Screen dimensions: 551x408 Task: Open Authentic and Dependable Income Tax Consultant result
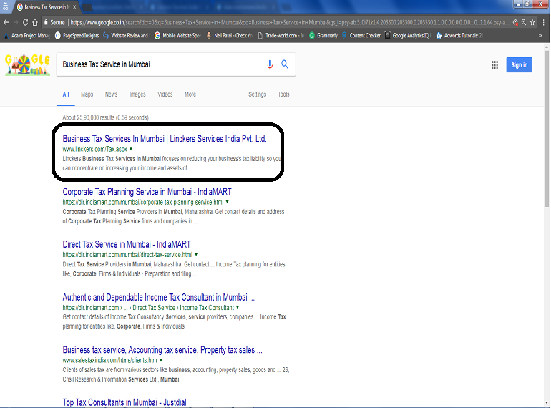158,297
